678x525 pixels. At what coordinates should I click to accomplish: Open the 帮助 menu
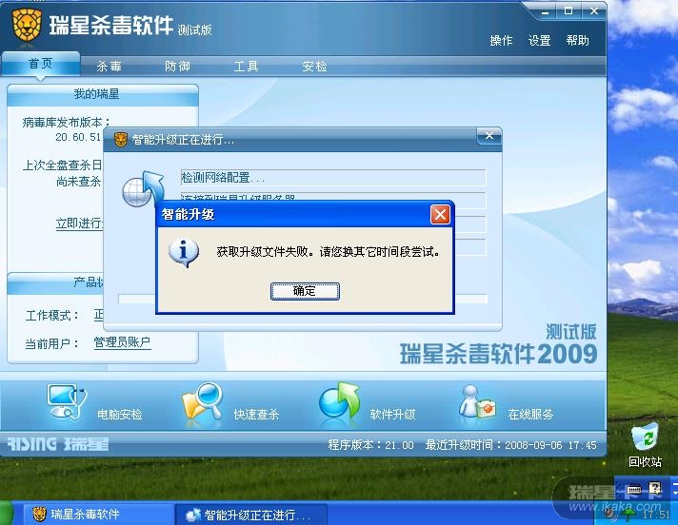tap(578, 41)
